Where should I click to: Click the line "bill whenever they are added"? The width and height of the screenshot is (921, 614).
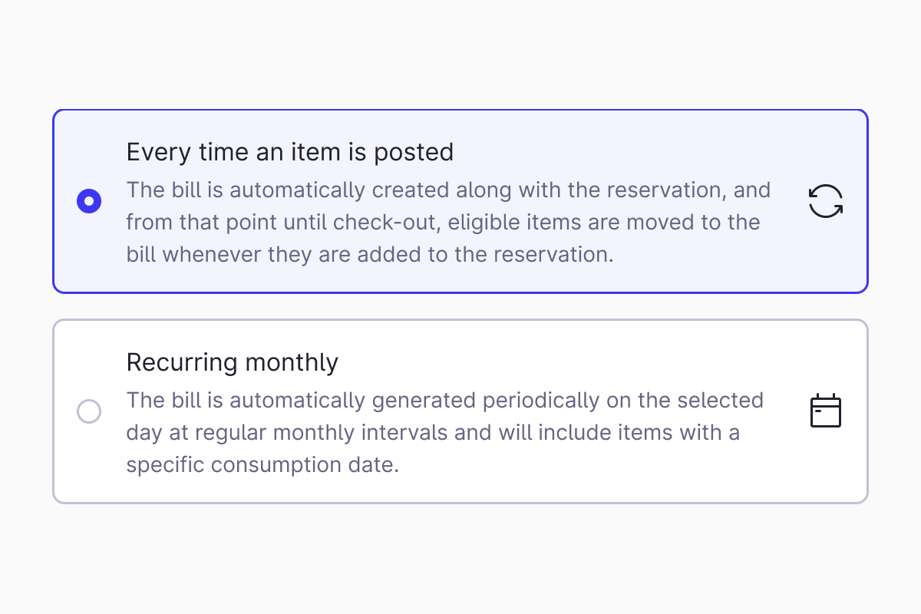point(369,255)
